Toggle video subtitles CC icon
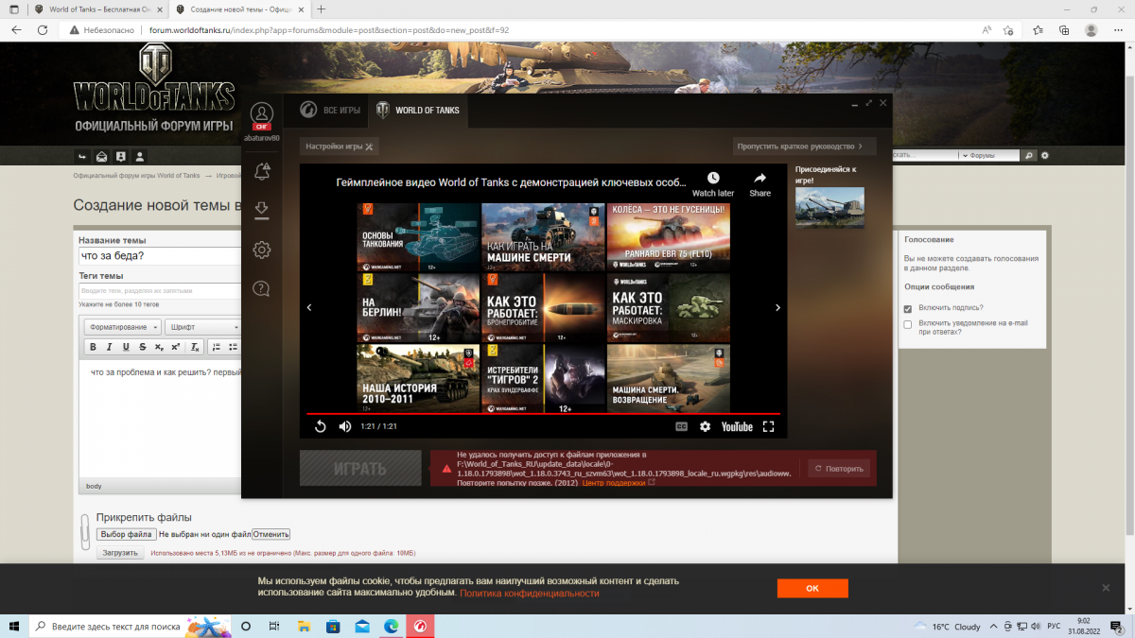This screenshot has width=1135, height=638. pos(680,427)
